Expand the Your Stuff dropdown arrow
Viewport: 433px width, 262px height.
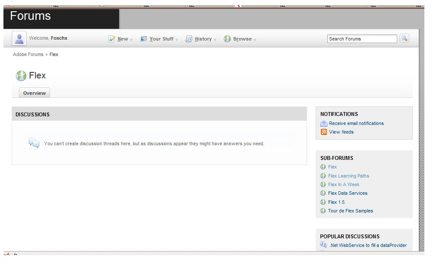(x=177, y=40)
